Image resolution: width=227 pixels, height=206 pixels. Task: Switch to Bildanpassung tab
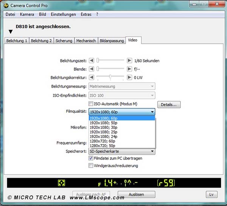112,41
